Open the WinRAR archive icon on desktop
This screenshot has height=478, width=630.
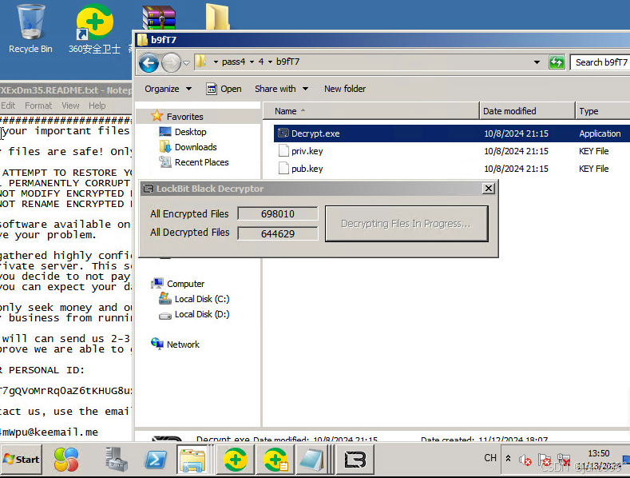point(159,18)
